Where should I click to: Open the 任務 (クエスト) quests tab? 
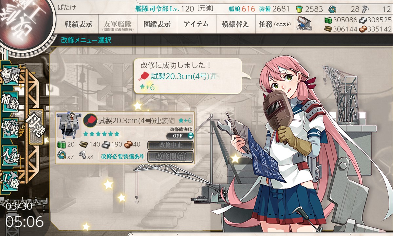point(275,24)
